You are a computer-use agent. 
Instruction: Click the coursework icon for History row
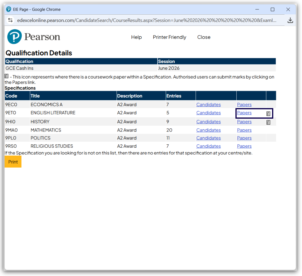pyautogui.click(x=268, y=122)
